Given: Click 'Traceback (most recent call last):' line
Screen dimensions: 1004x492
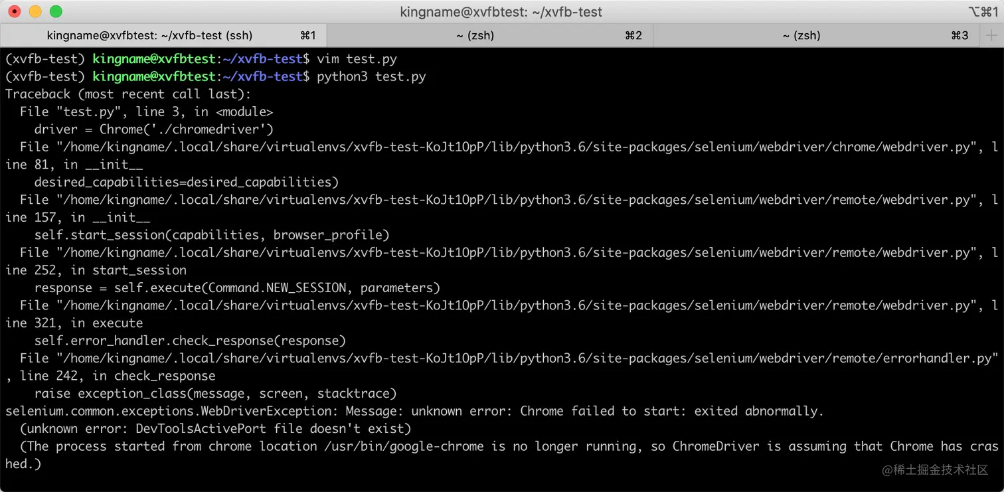Looking at the screenshot, I should coord(128,94).
